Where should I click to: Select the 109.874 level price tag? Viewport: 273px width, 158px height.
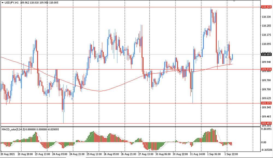pos(266,69)
